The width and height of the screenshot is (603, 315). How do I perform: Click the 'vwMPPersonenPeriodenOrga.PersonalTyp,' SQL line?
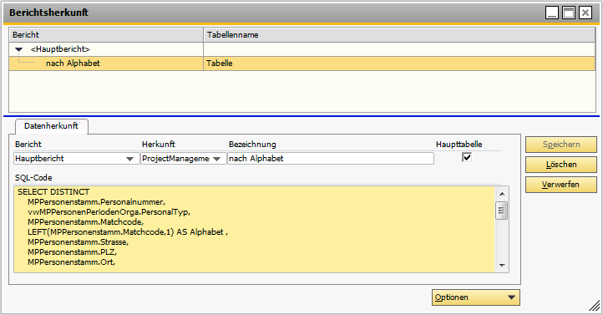click(x=109, y=212)
